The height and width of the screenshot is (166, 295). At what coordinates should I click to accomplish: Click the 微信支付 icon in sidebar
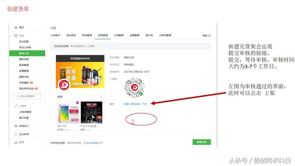tap(16, 126)
